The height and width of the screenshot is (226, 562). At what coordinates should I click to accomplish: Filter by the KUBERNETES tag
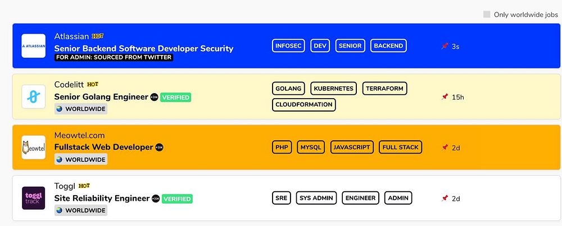[334, 89]
